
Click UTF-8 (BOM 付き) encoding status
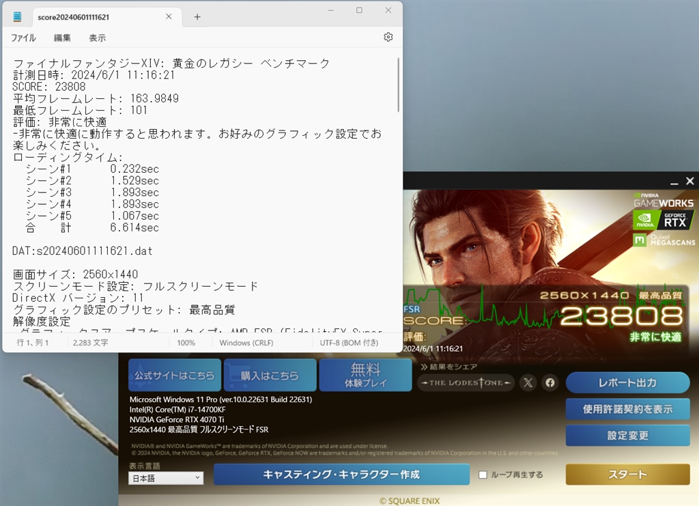tap(349, 343)
